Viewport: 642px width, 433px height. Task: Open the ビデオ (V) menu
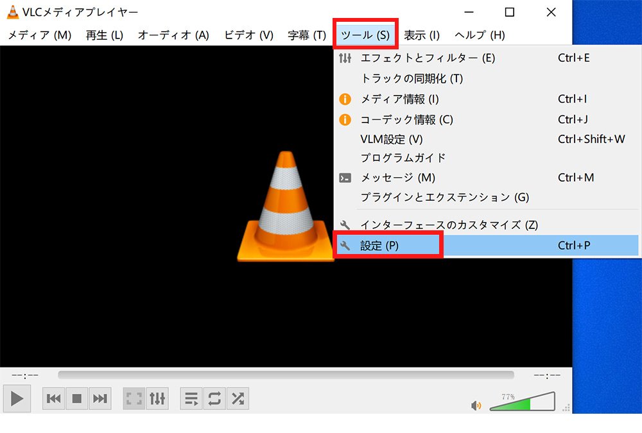click(249, 35)
